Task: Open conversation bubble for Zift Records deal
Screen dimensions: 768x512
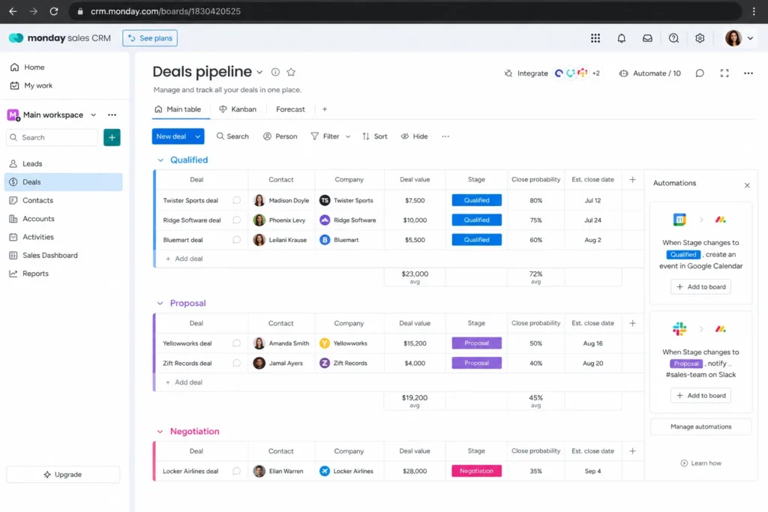Action: click(x=236, y=363)
